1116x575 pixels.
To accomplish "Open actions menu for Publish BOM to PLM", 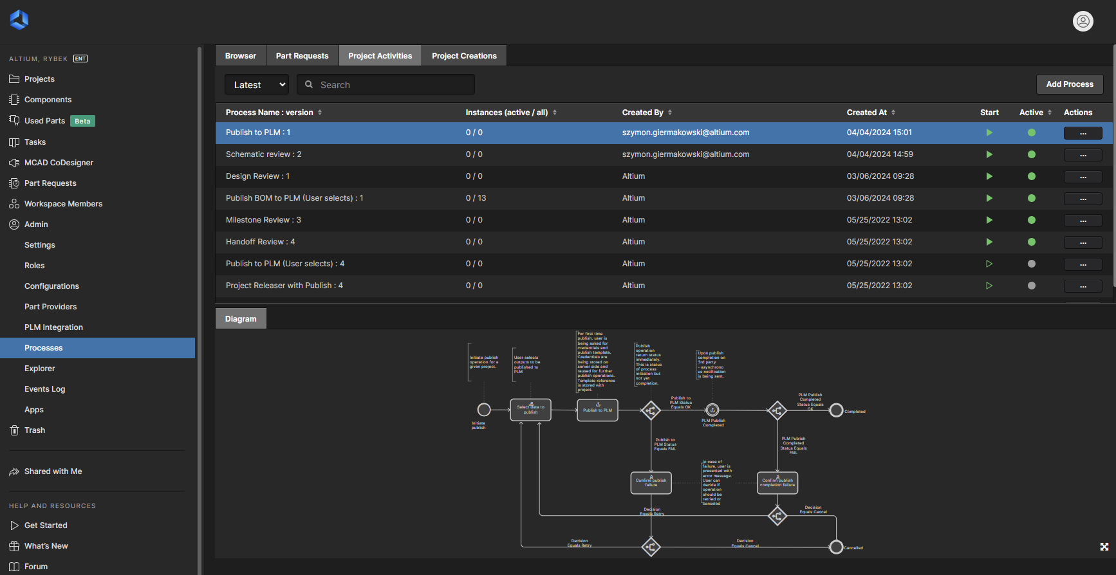I will [1083, 199].
